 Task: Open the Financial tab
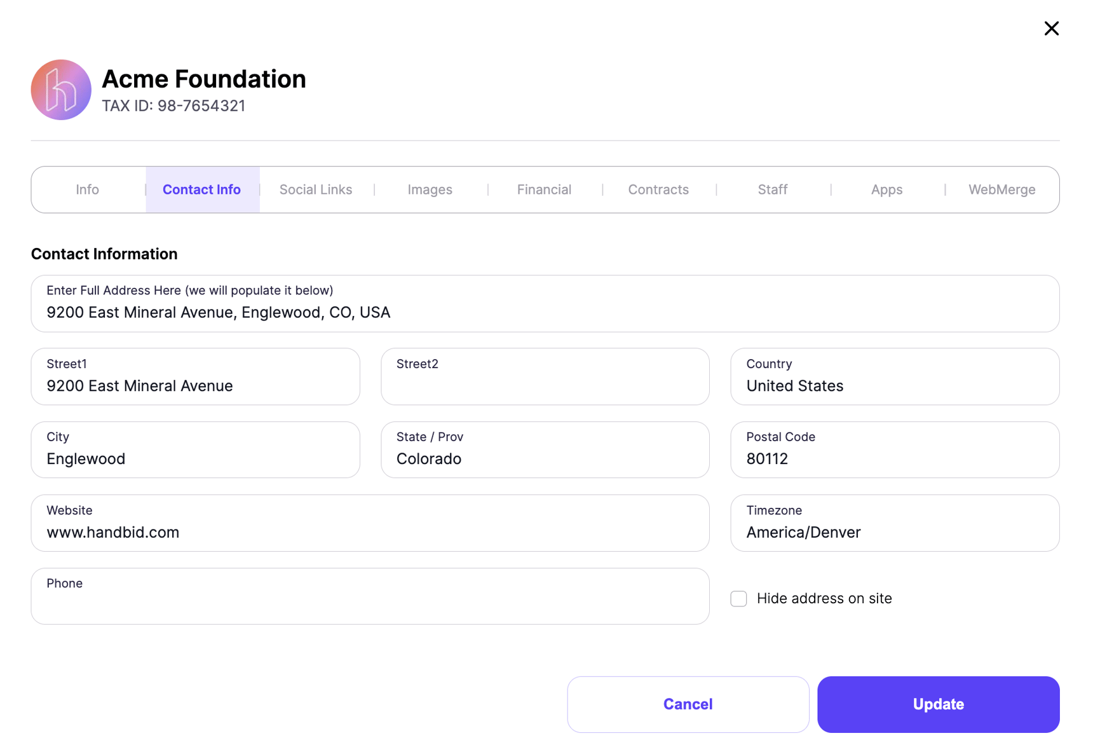point(544,189)
